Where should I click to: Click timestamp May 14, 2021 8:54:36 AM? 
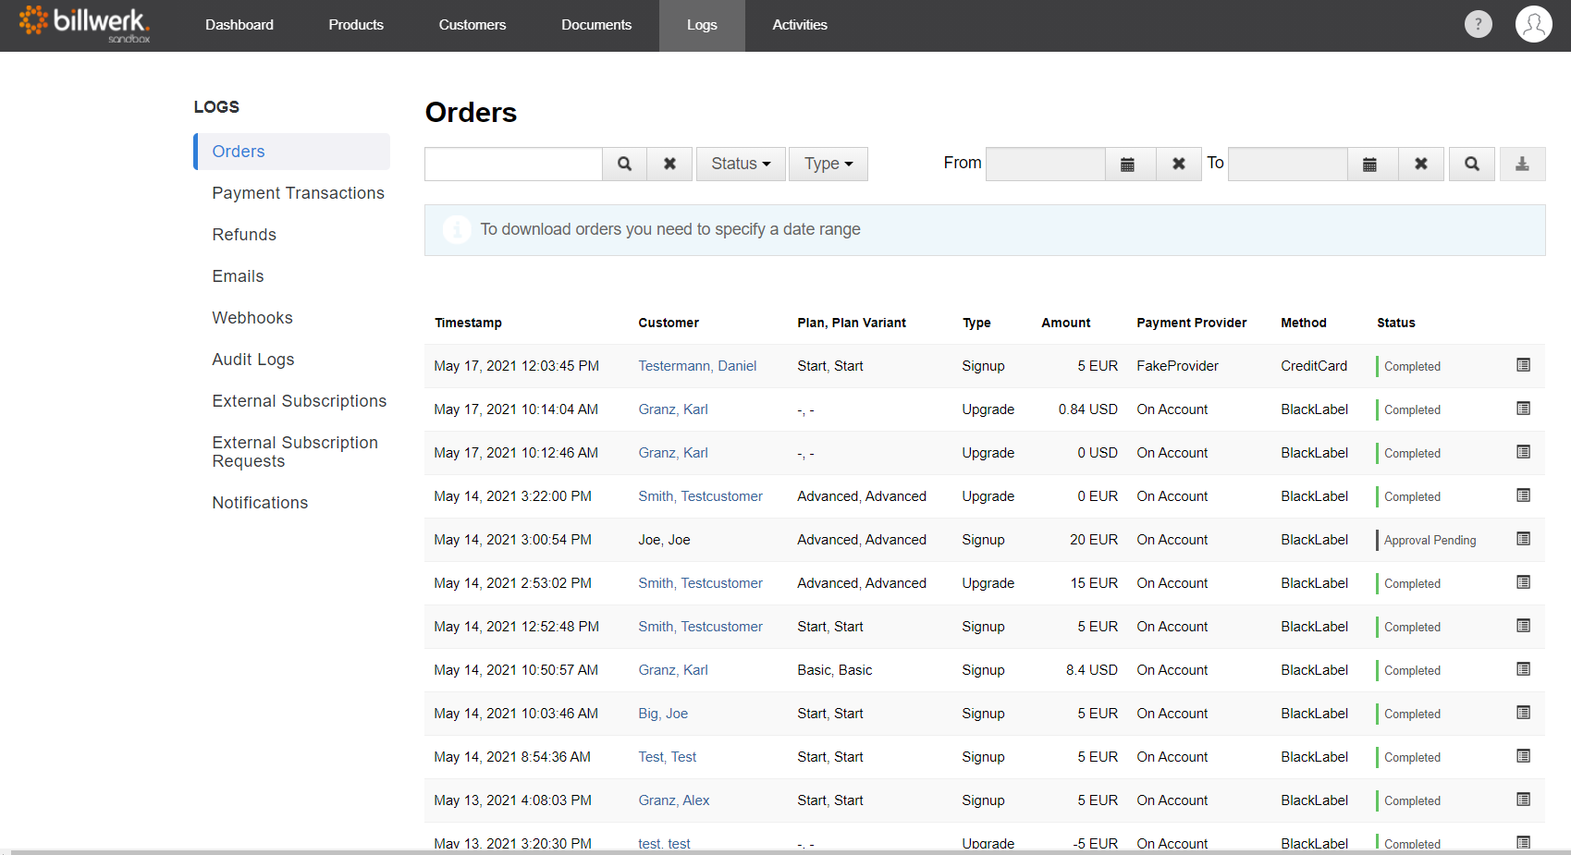click(x=511, y=757)
